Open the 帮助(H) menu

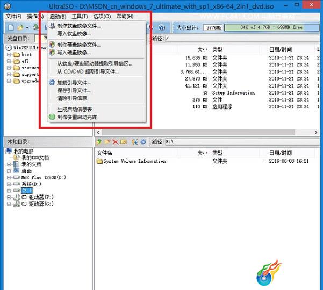(x=125, y=16)
